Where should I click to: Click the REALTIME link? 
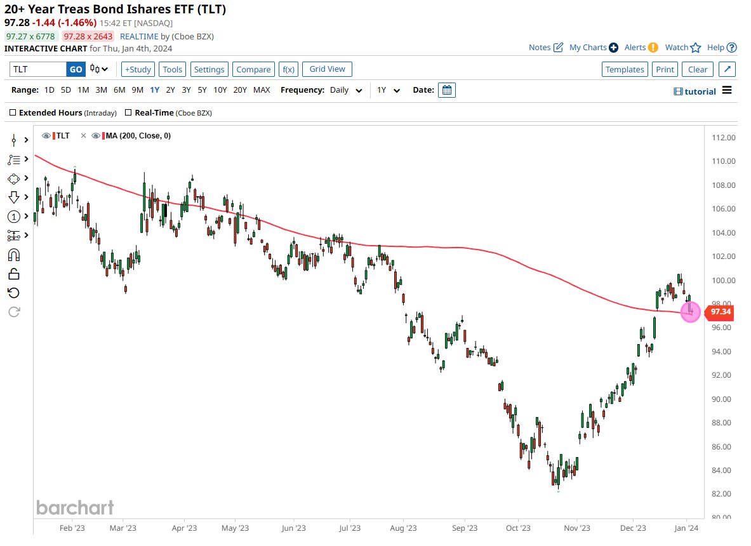tap(139, 36)
